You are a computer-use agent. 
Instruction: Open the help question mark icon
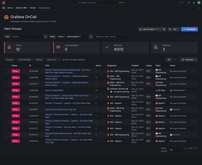(189, 2)
